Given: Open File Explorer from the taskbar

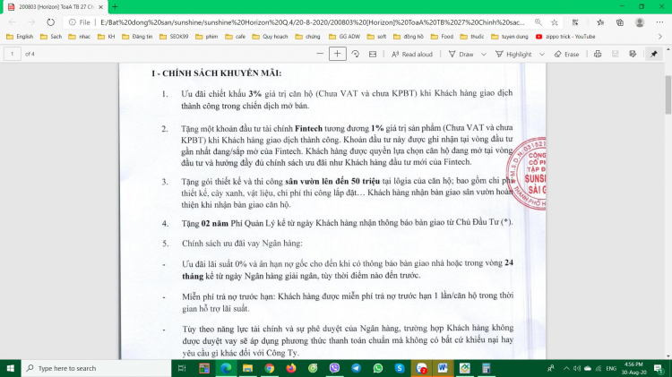Looking at the screenshot, I should click(247, 368).
